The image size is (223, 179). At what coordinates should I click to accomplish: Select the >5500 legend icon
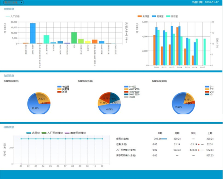(126, 97)
